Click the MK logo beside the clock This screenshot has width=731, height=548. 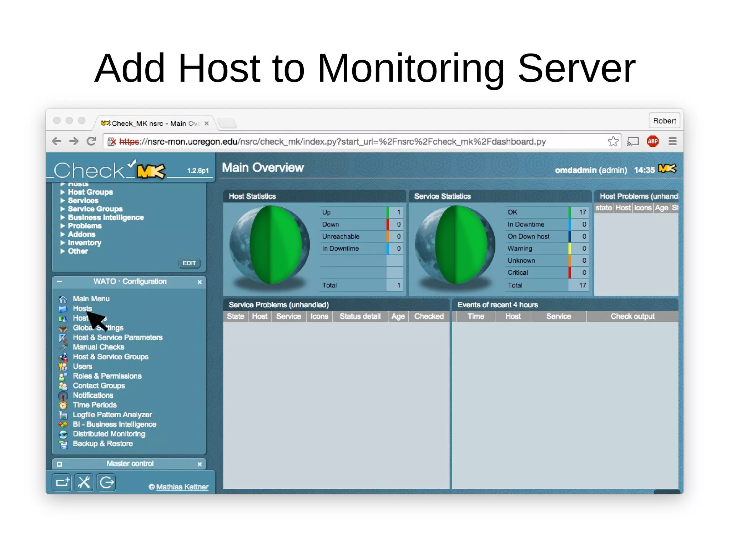pyautogui.click(x=667, y=169)
